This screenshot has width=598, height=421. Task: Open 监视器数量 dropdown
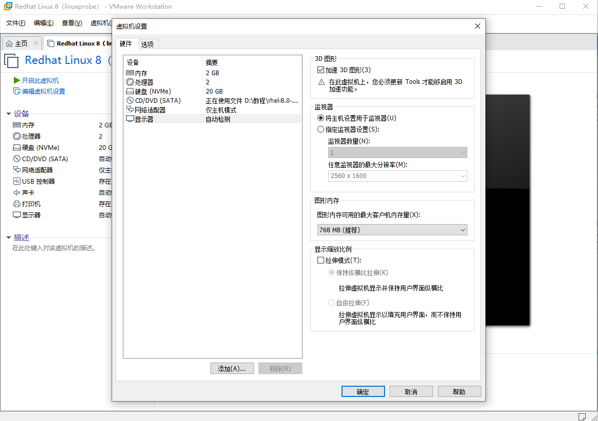click(x=397, y=153)
